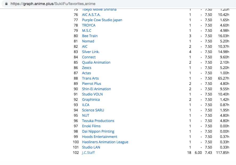Click the 6.00 score in J.C.Staff row
Screen dimensions: 236x165
(198, 153)
